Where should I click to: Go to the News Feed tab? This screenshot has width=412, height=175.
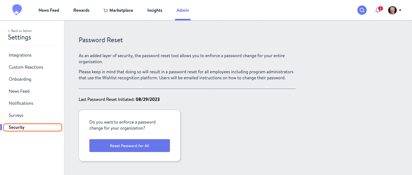(x=49, y=10)
